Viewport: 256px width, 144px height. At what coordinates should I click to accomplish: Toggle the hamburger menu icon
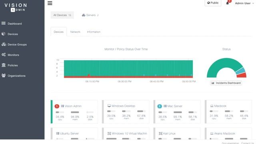[50, 3]
